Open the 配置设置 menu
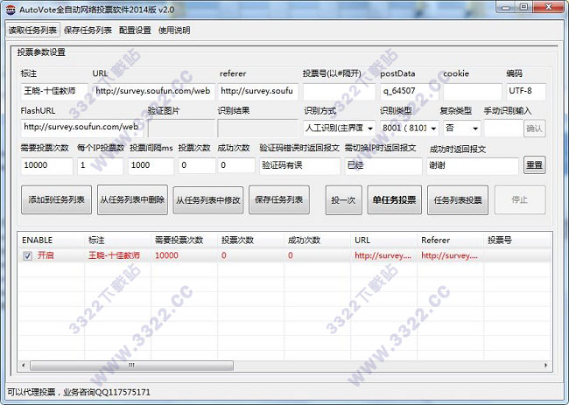 [x=135, y=31]
